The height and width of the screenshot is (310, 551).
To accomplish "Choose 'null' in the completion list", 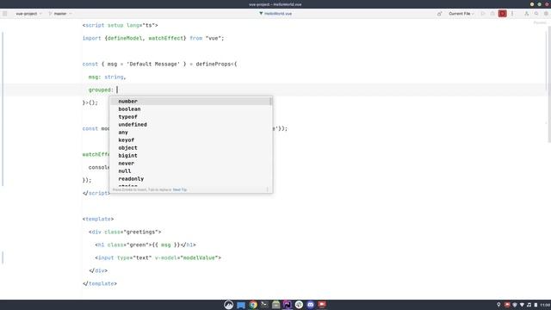I will (190, 170).
